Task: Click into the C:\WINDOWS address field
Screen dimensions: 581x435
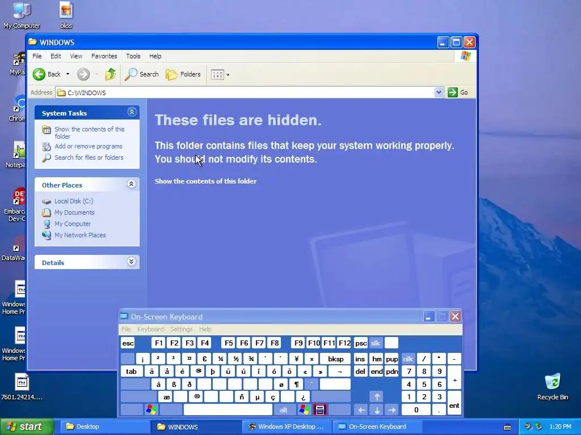Action: [245, 92]
